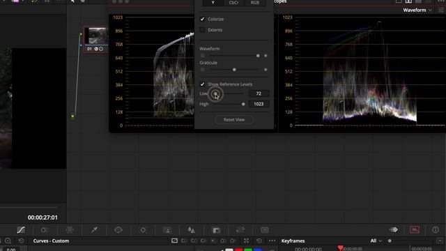Open the Tracker palette

pyautogui.click(x=143, y=229)
